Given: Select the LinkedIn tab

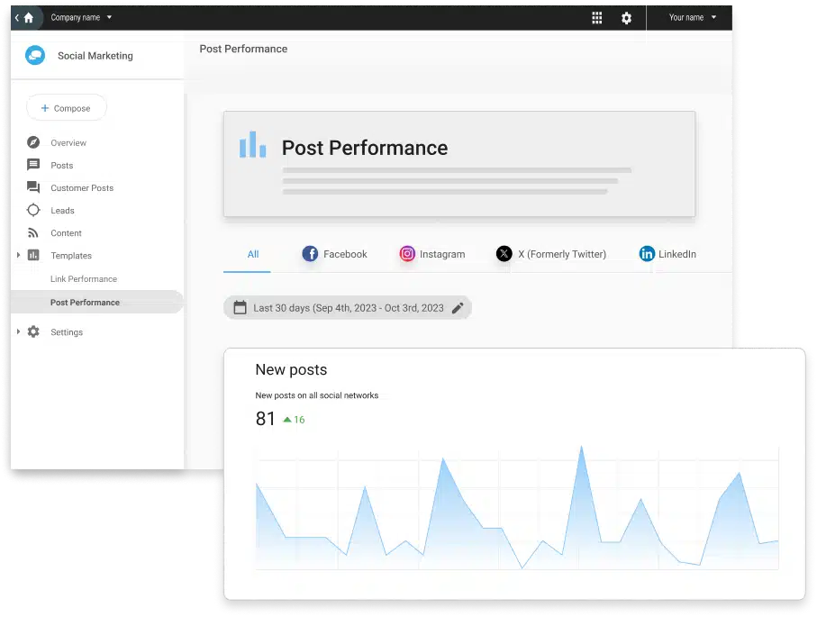Looking at the screenshot, I should coord(667,254).
